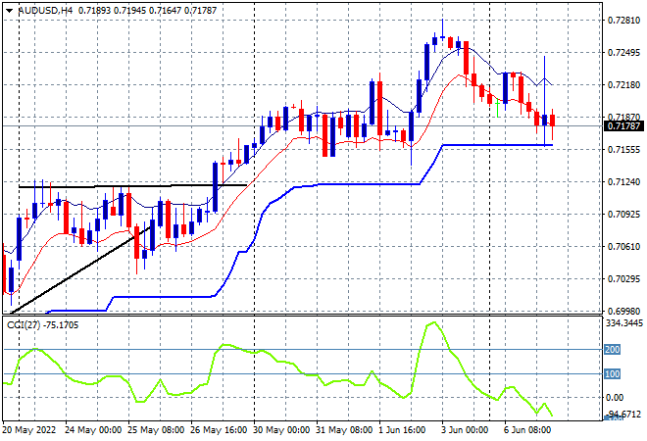The image size is (647, 441).
Task: Click the price axis label 0.71240
Action: point(623,181)
